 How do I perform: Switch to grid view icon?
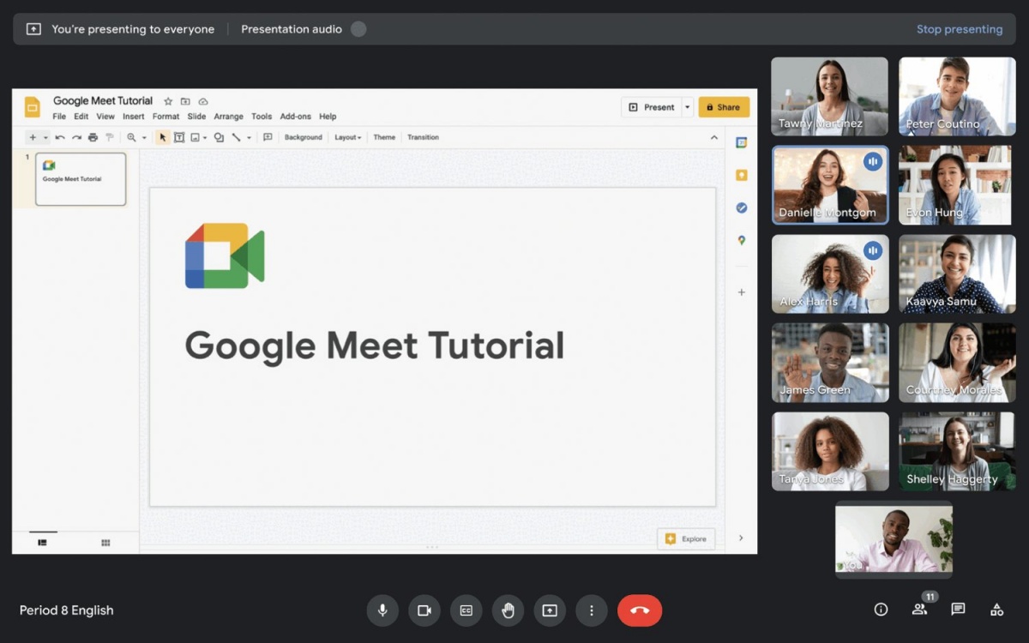coord(105,542)
